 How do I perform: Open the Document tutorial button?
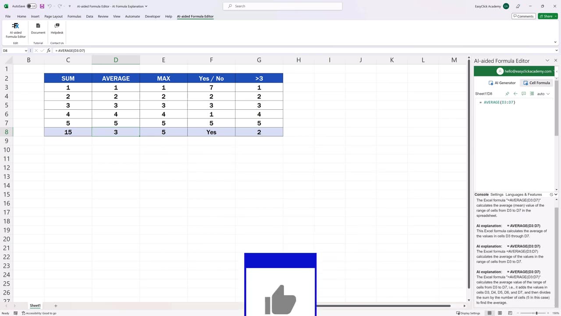[38, 29]
